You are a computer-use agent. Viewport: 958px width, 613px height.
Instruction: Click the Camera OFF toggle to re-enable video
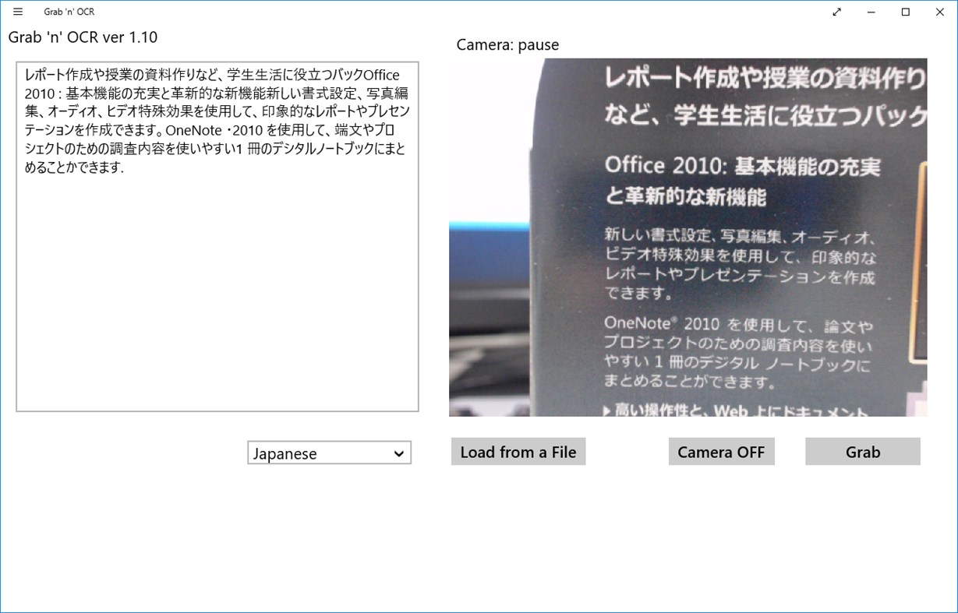721,451
